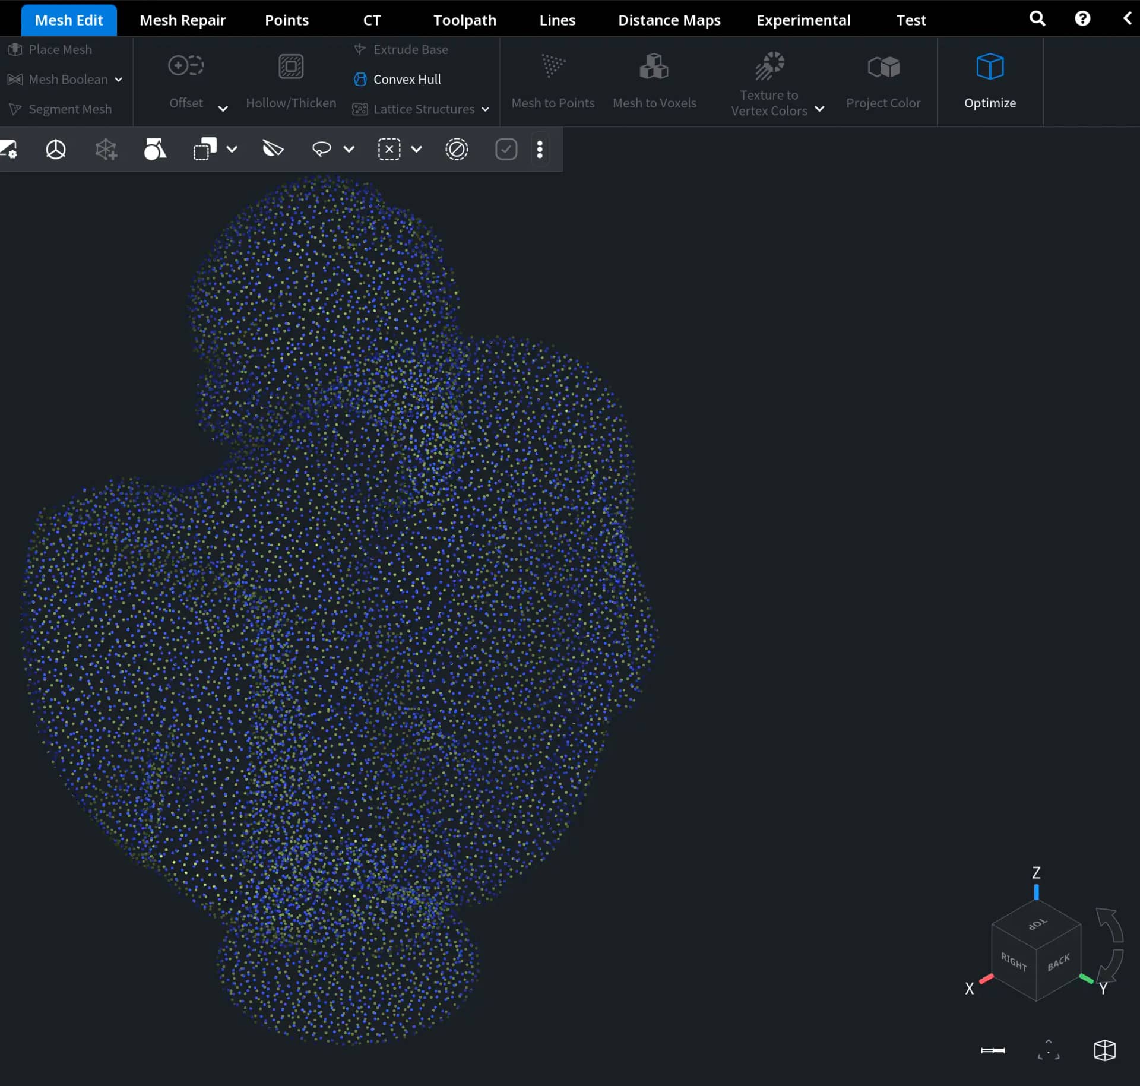Screen dimensions: 1140x1086
Task: Click the X axis red handle
Action: [986, 978]
